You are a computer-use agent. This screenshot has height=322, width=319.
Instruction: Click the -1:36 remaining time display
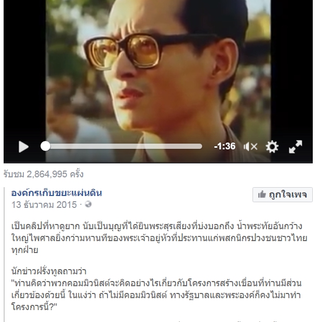[225, 146]
